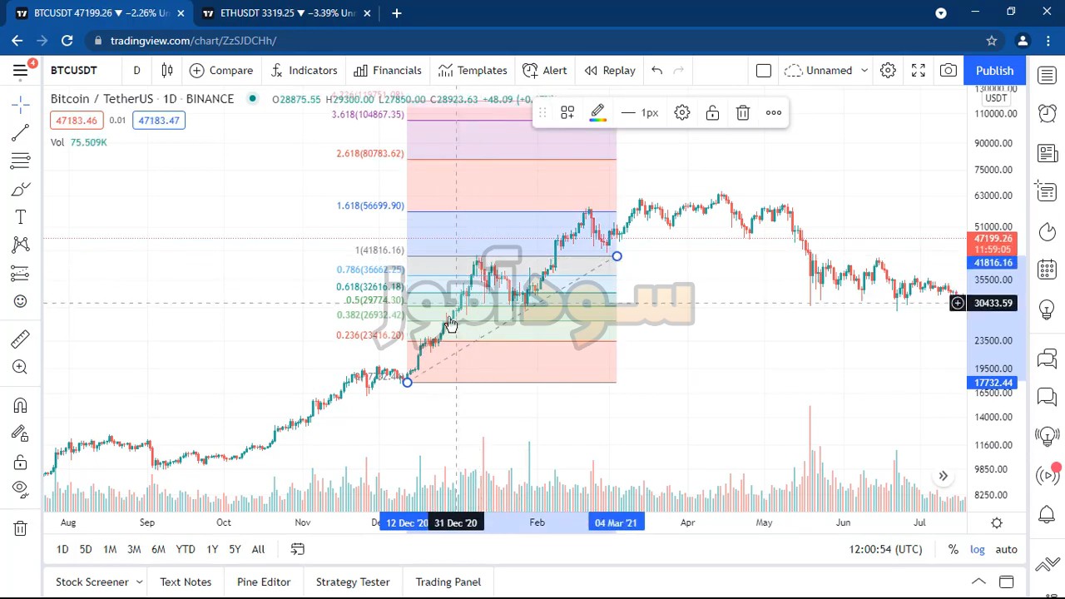Viewport: 1065px width, 599px height.
Task: Select the crosshair cursor tool
Action: coord(21,104)
